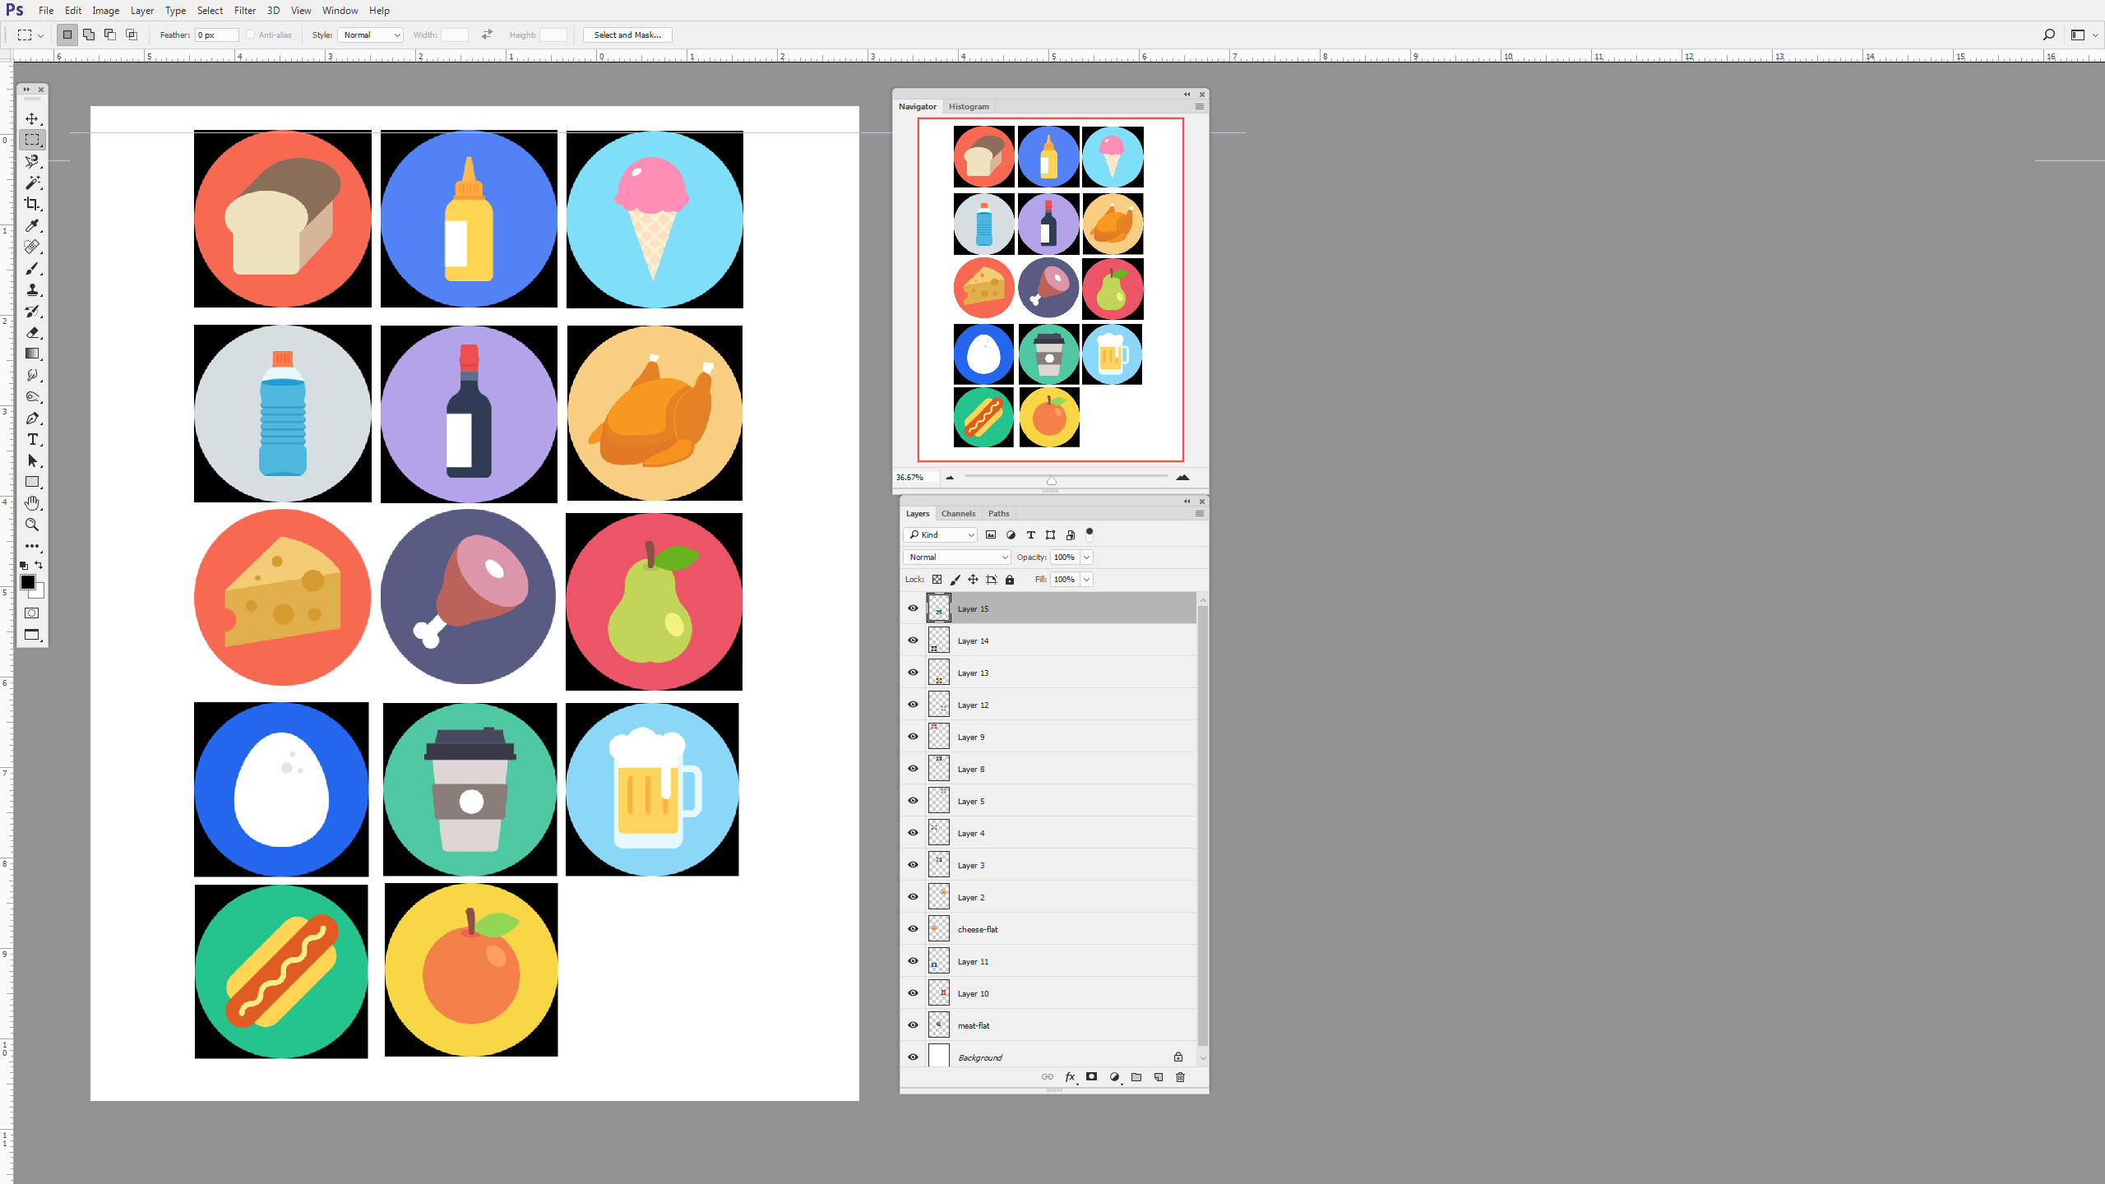Select the Healing Brush tool

32,247
